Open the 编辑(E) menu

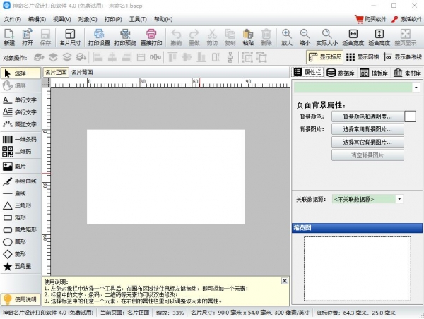point(37,19)
